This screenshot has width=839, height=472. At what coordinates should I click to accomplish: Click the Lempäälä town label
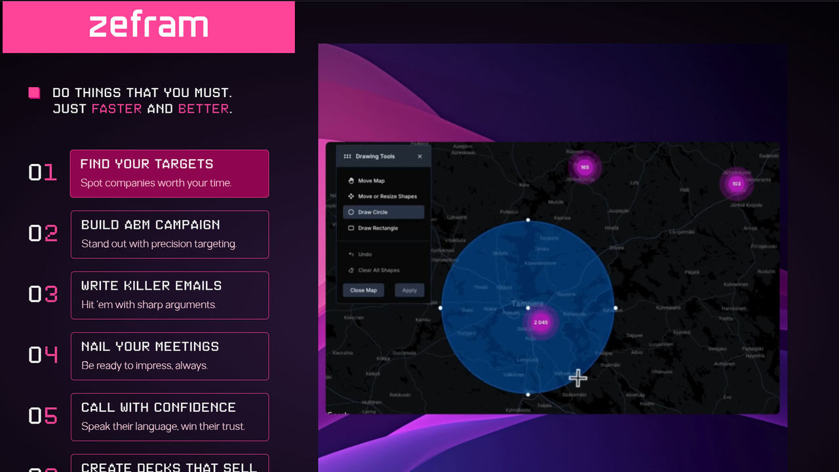(528, 359)
